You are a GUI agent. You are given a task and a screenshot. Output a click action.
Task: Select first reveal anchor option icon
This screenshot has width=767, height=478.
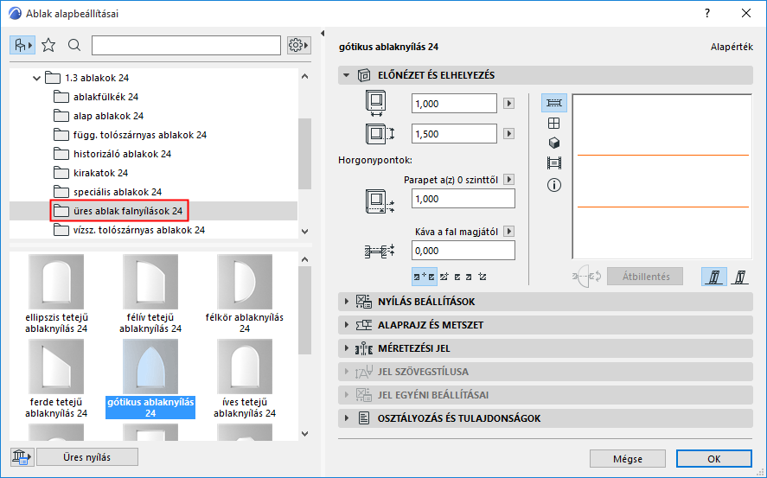coord(424,277)
